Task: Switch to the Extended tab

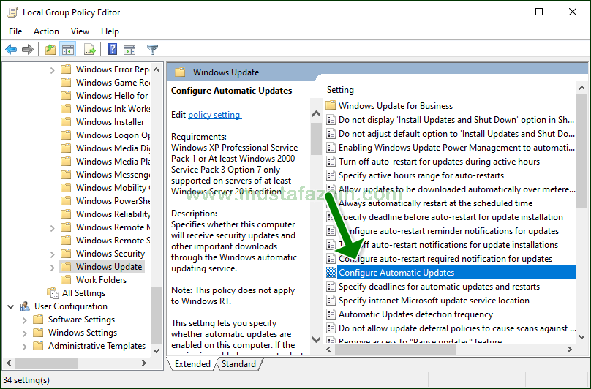Action: 192,363
